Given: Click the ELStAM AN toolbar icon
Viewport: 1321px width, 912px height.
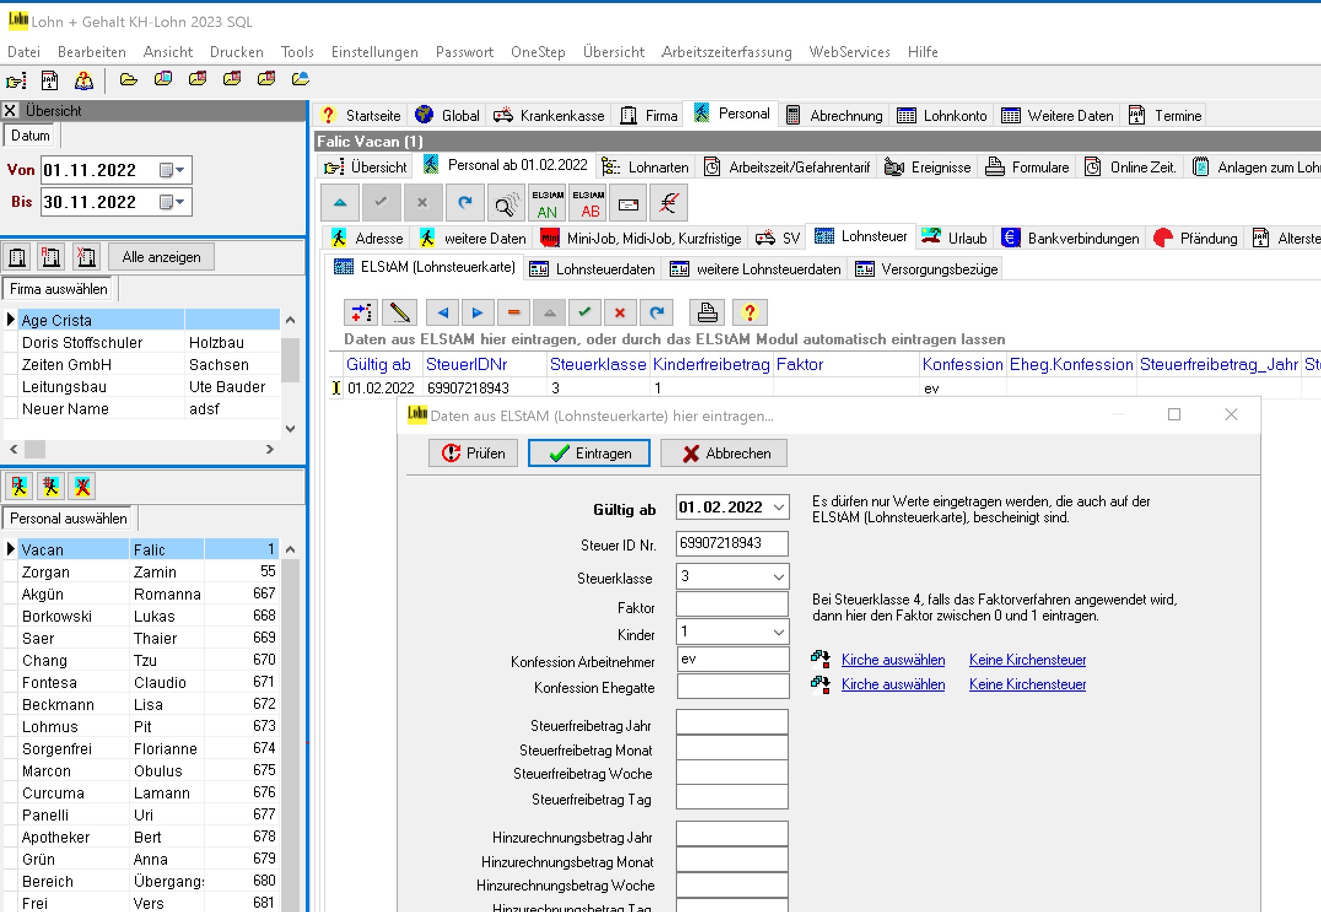Looking at the screenshot, I should [x=547, y=203].
